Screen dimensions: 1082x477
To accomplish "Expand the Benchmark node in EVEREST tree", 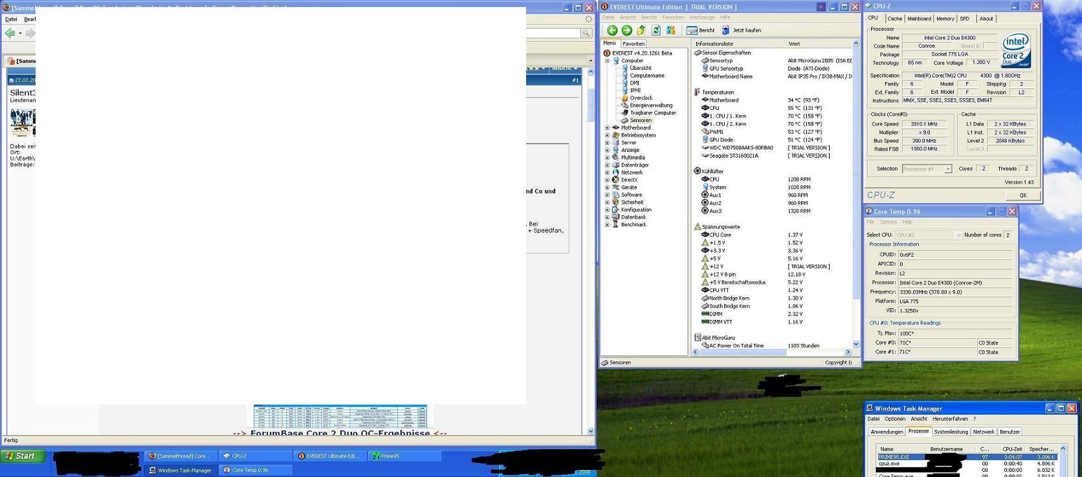I will point(608,225).
